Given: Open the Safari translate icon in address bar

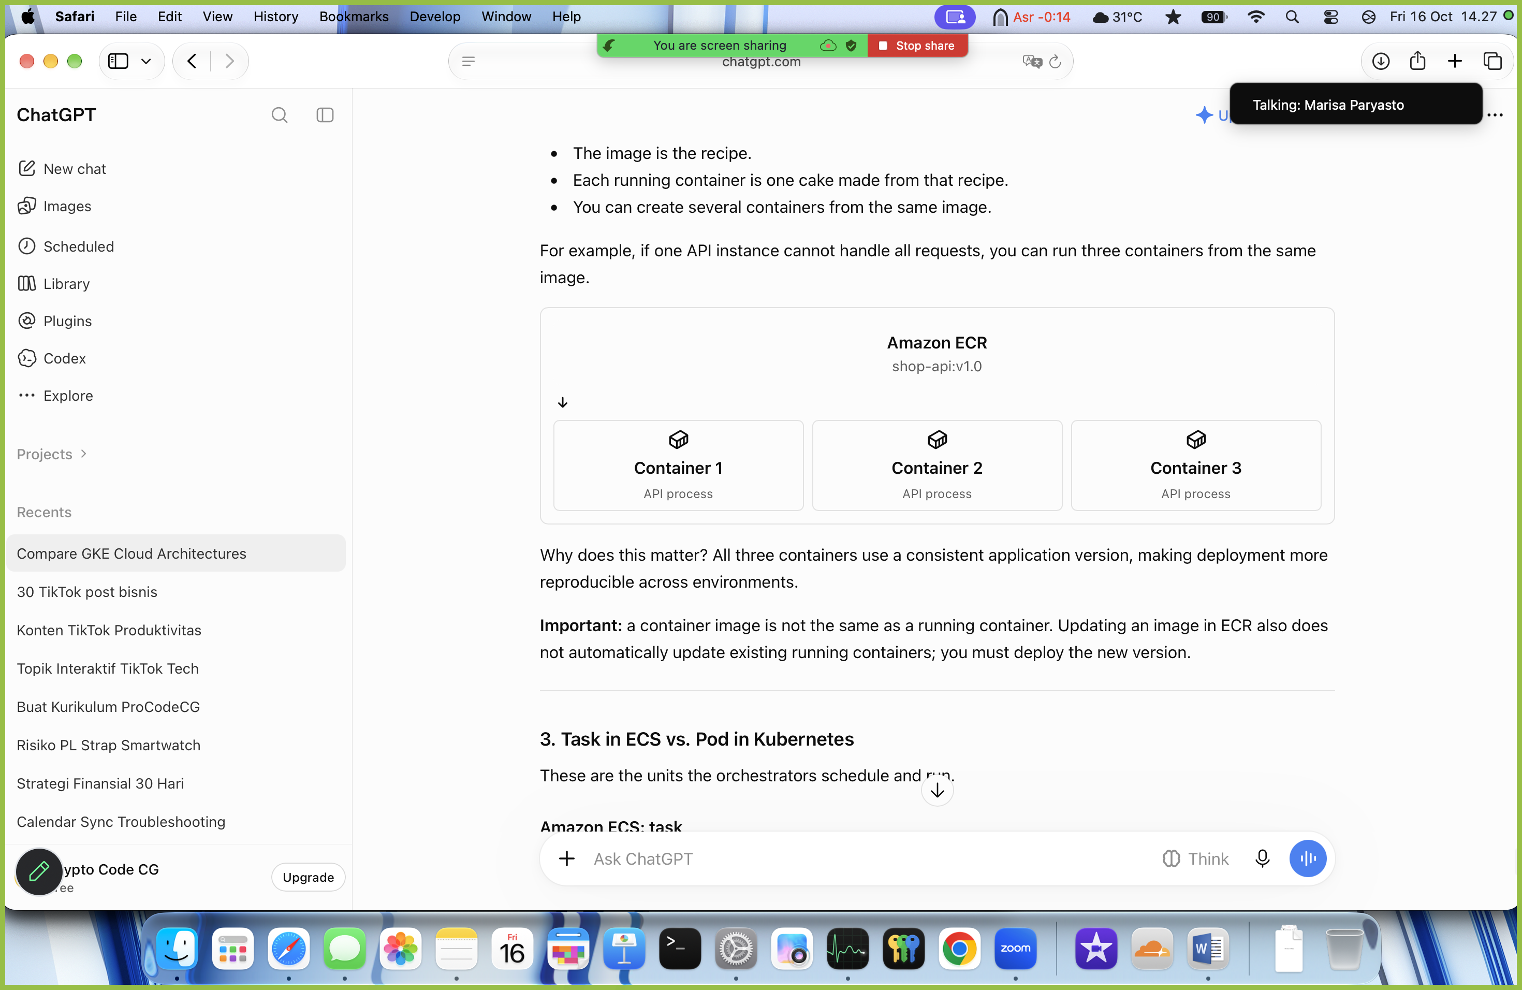Looking at the screenshot, I should 1032,62.
